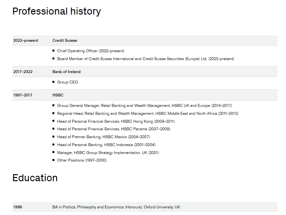Click 'Head of Premier Banking, HSBC Mexico' entry
Viewport: 286px width, 215px height.
point(104,137)
